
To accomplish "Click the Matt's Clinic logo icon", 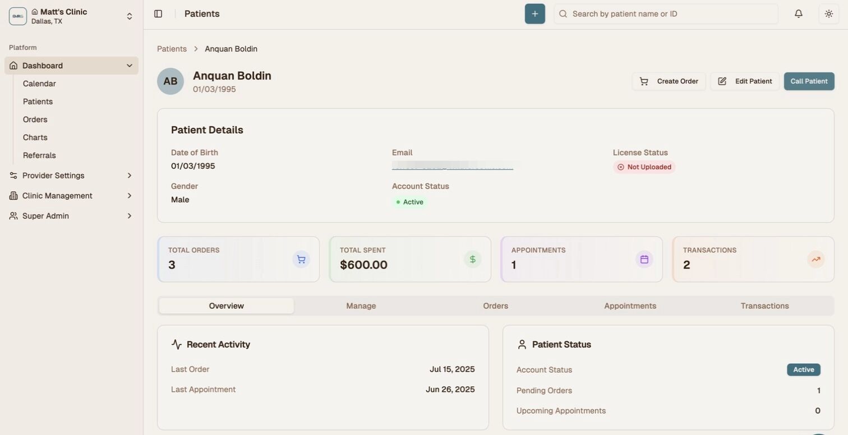I will 17,15.
